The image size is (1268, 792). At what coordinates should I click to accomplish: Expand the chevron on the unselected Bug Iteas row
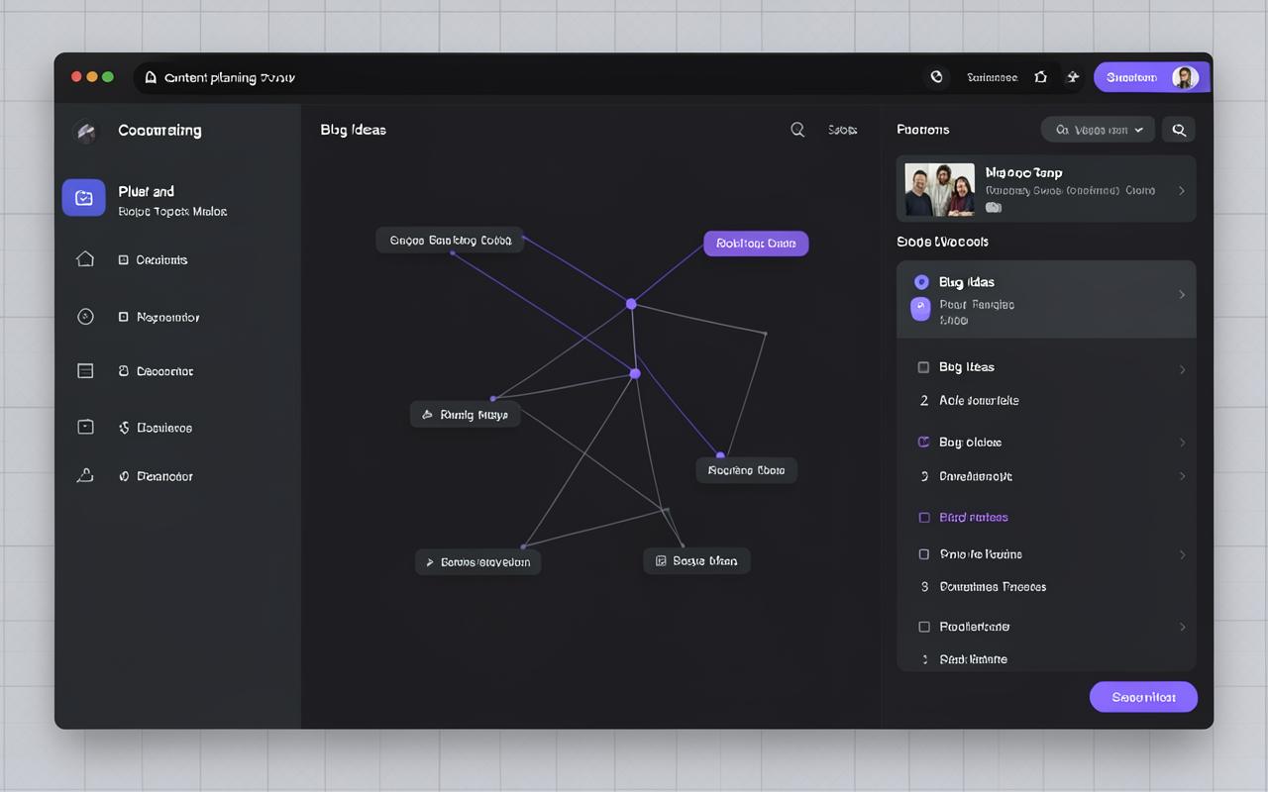click(x=1181, y=369)
